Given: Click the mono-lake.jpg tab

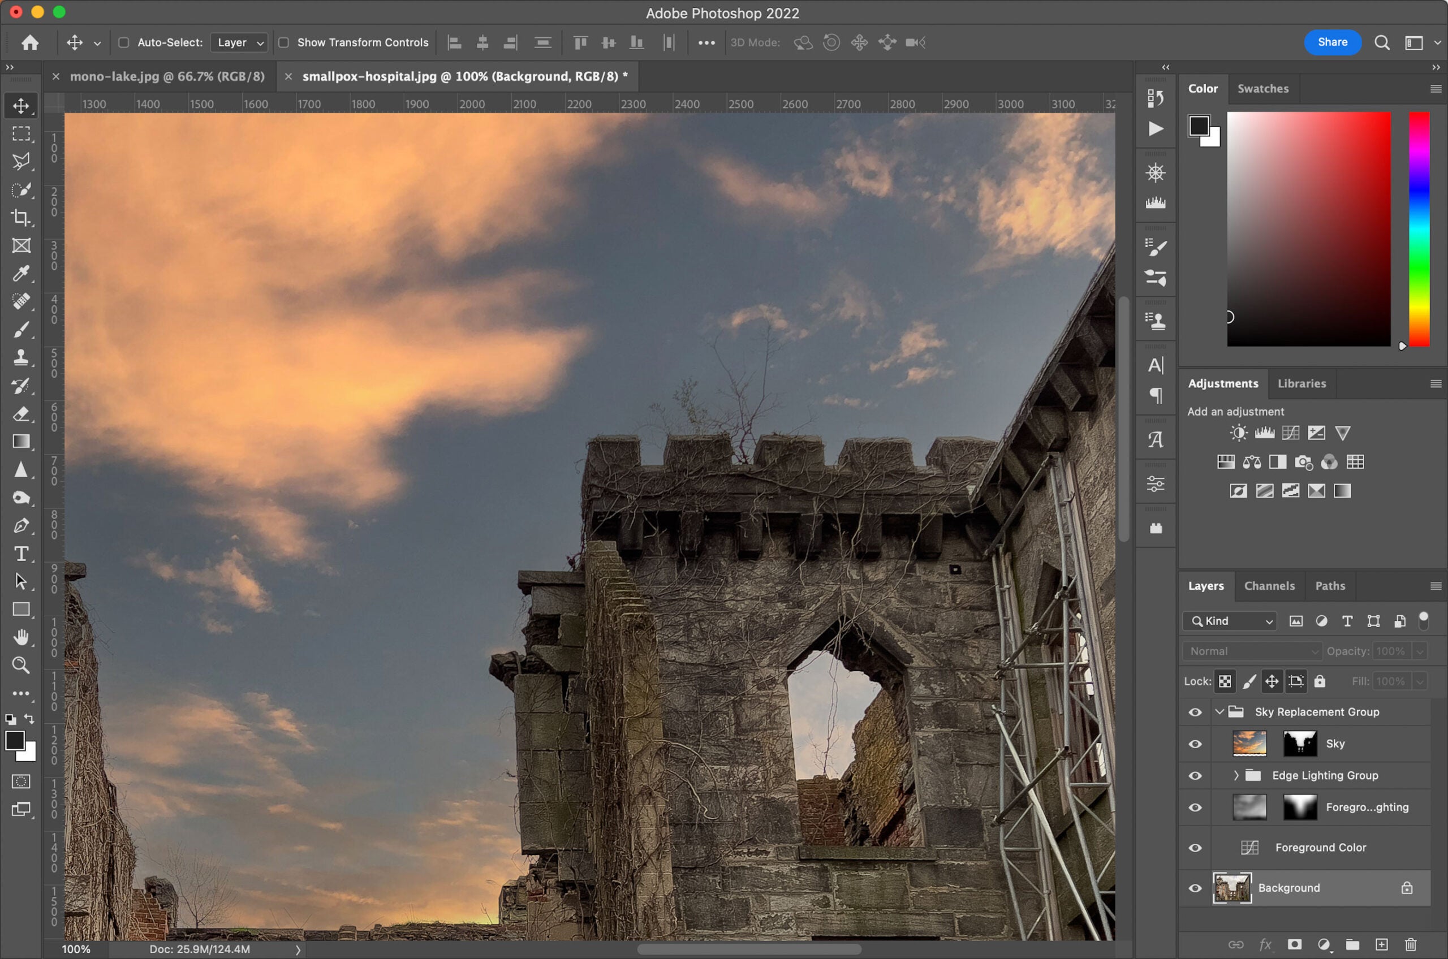Looking at the screenshot, I should pos(166,76).
